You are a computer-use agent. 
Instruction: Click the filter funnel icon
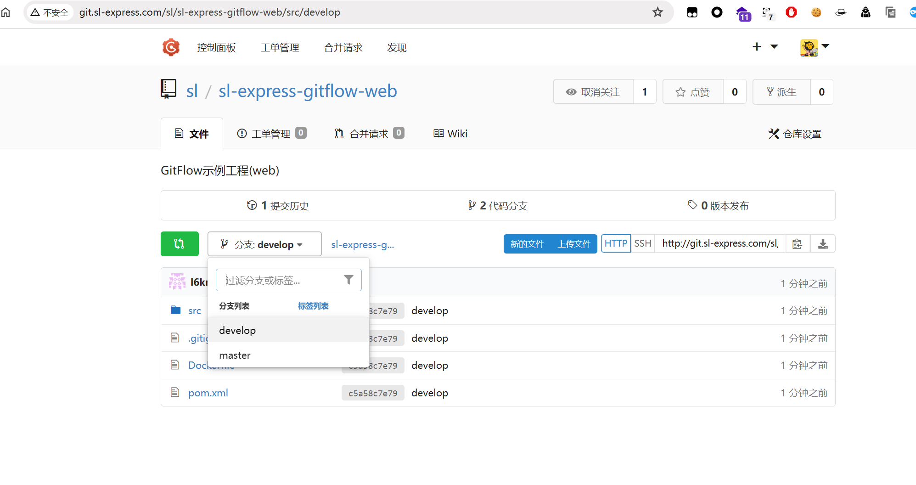(348, 280)
